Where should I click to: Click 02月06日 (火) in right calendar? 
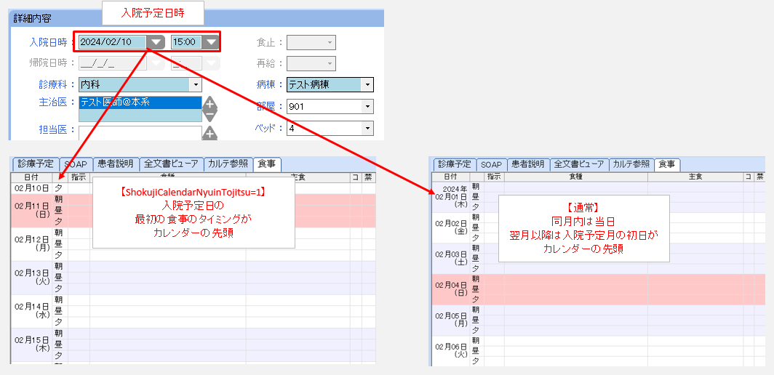(x=451, y=350)
